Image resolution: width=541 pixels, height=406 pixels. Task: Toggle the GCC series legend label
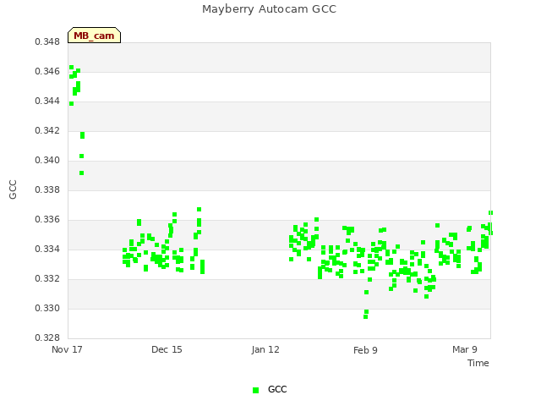point(277,389)
